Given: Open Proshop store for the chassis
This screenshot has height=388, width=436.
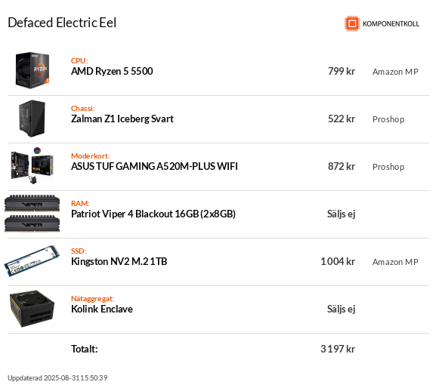Looking at the screenshot, I should tap(388, 119).
